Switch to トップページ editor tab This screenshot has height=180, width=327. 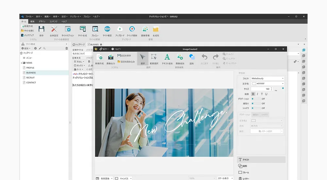tap(78, 44)
